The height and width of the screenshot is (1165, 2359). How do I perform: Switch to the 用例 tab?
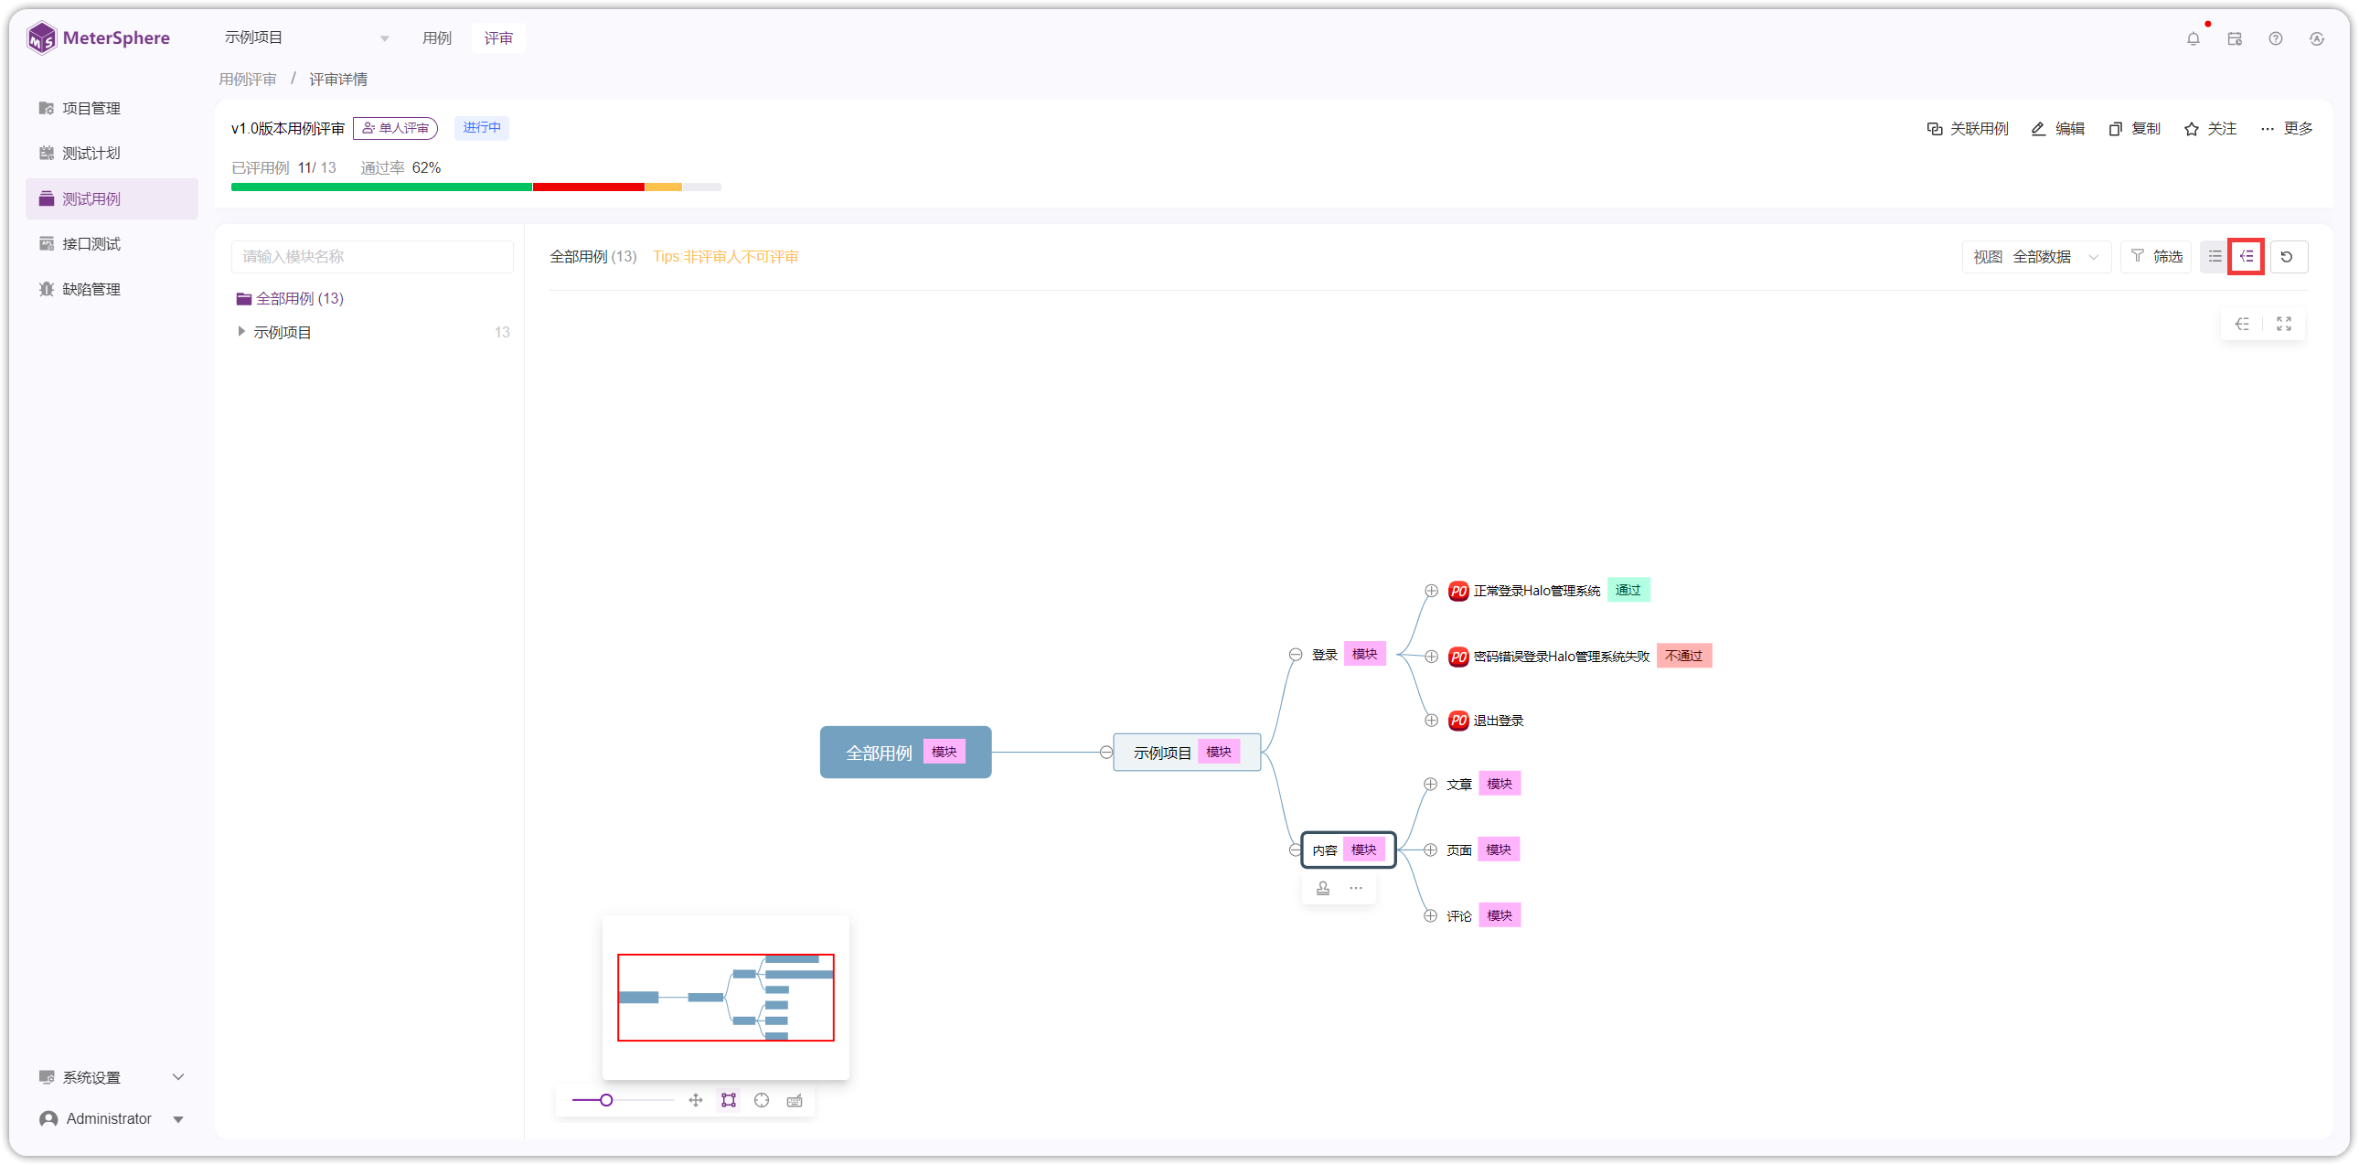[x=437, y=37]
